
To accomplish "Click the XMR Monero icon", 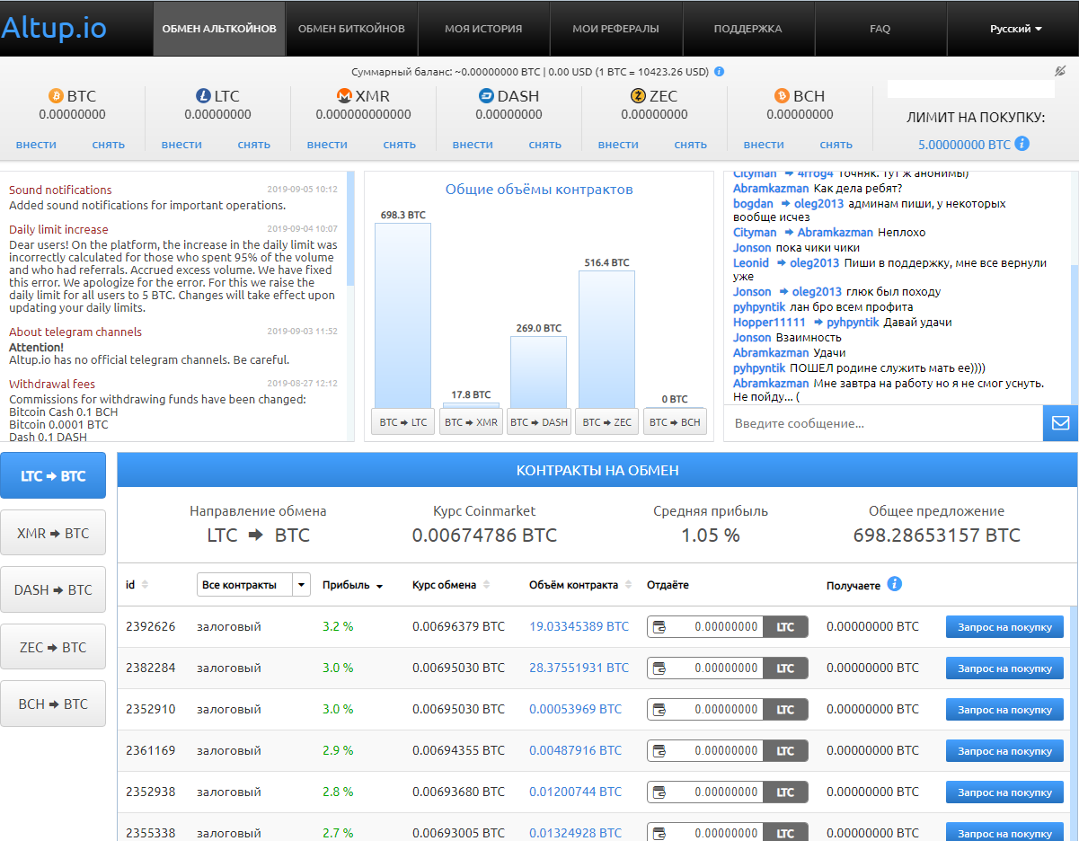I will click(343, 96).
